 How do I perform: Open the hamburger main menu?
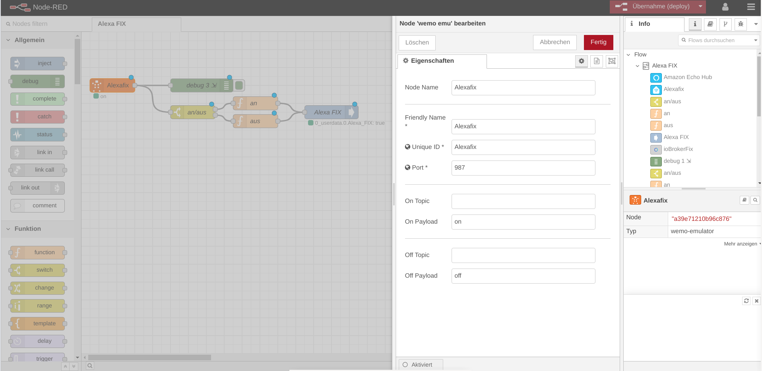(751, 7)
